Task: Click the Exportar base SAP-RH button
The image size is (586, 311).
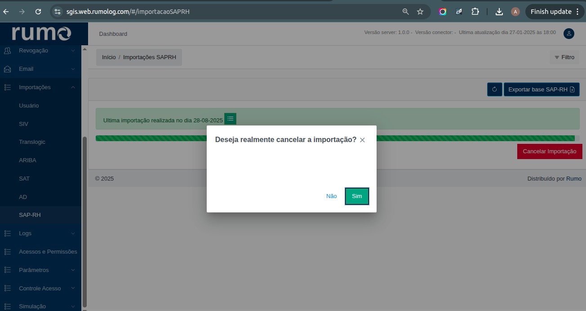Action: [x=541, y=89]
